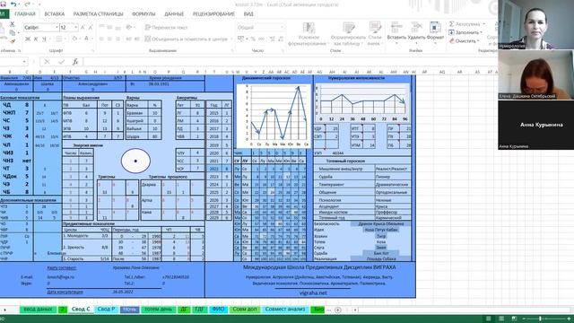Open the Общий number format dropdown

pyautogui.click(x=282, y=28)
